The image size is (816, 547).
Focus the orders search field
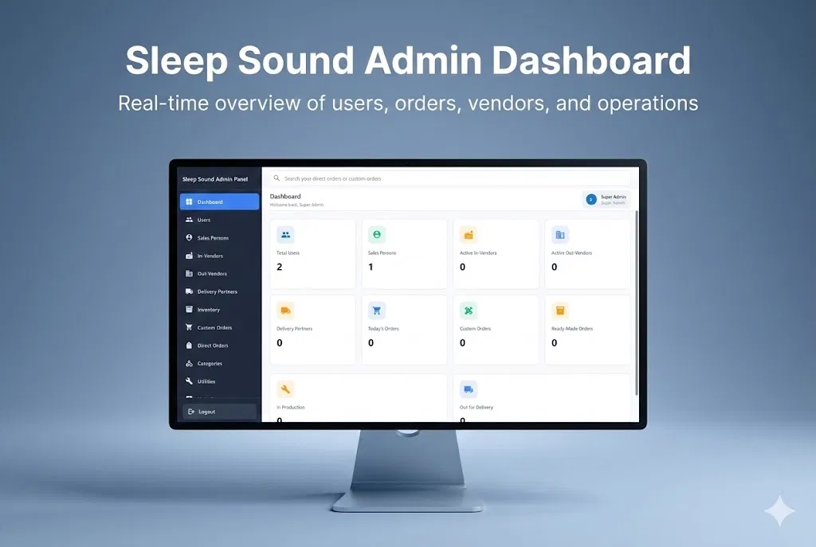pyautogui.click(x=450, y=178)
